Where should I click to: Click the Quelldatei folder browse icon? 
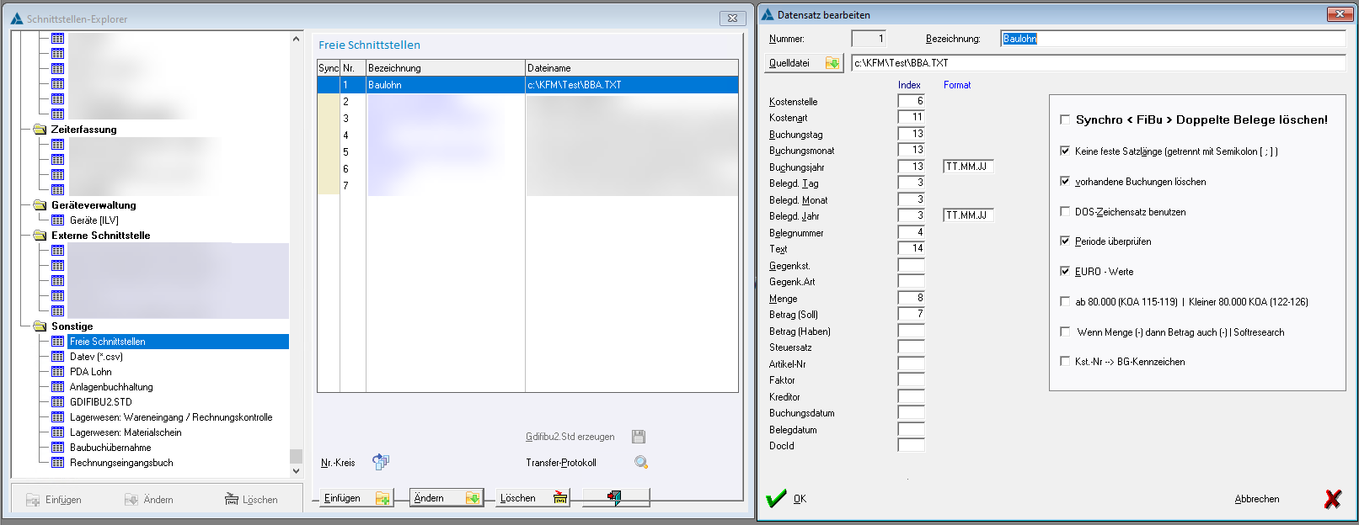(832, 63)
